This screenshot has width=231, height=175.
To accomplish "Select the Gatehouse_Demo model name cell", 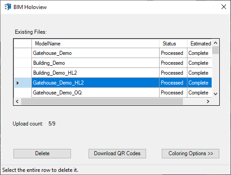I will tap(95, 53).
